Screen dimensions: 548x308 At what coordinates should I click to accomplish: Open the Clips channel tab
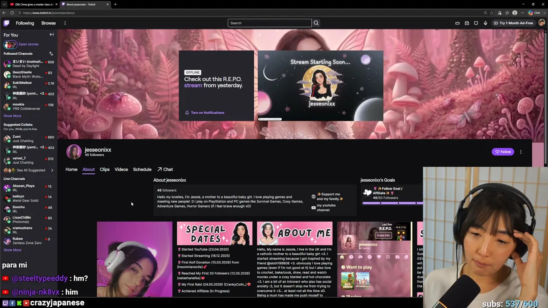tap(104, 169)
